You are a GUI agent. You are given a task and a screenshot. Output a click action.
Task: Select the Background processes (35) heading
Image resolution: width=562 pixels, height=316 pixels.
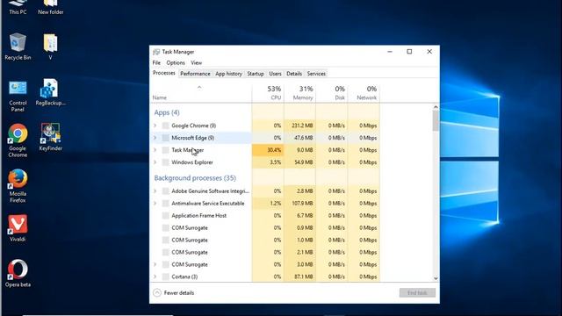195,178
